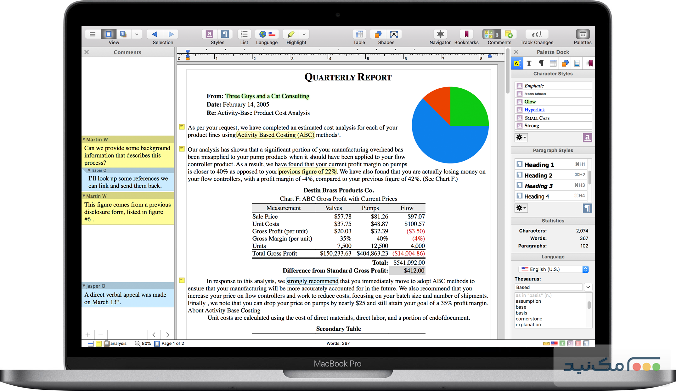Open the Table tool

(359, 35)
